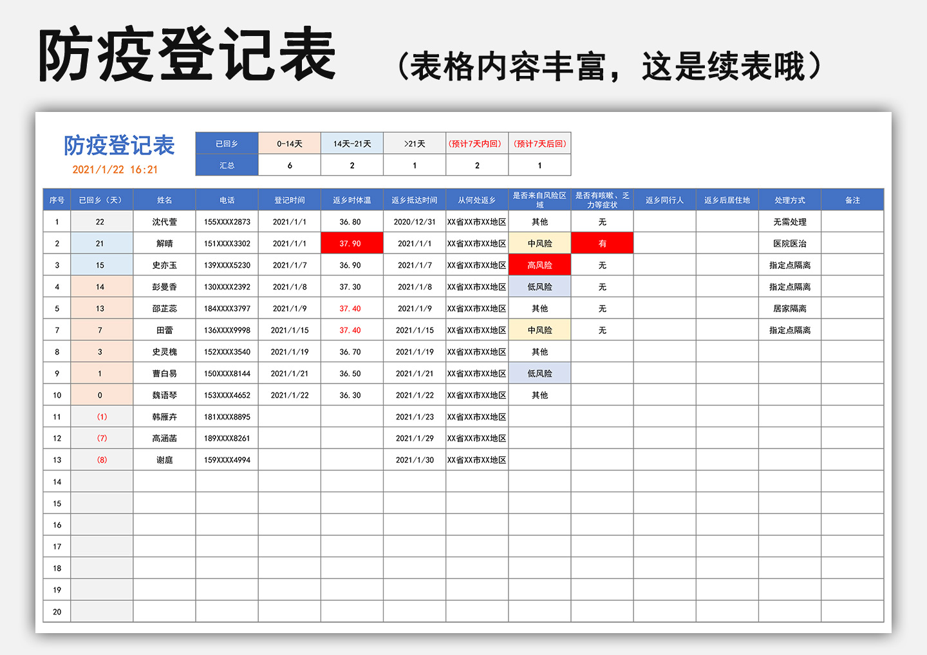Click the (预计7天内回) summary header
Screen dimensions: 927x655
point(477,143)
